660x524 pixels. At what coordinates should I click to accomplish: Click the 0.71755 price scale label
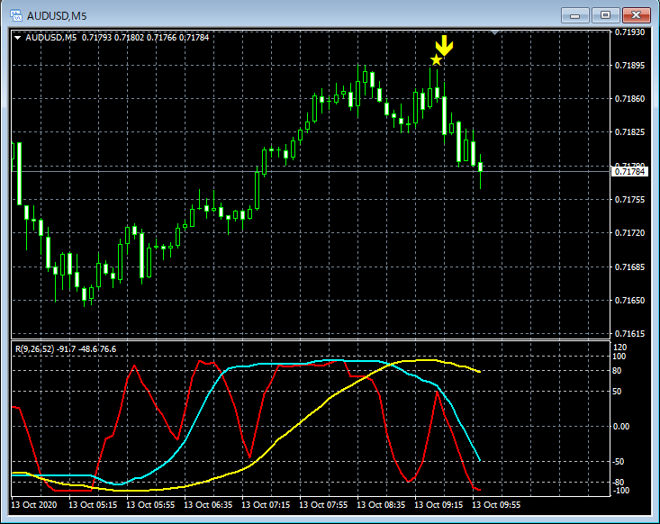629,200
